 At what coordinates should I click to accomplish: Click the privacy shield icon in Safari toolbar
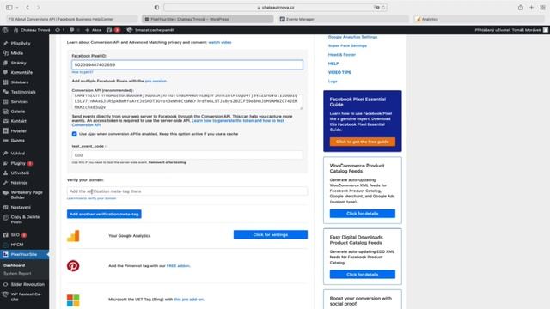pyautogui.click(x=156, y=8)
